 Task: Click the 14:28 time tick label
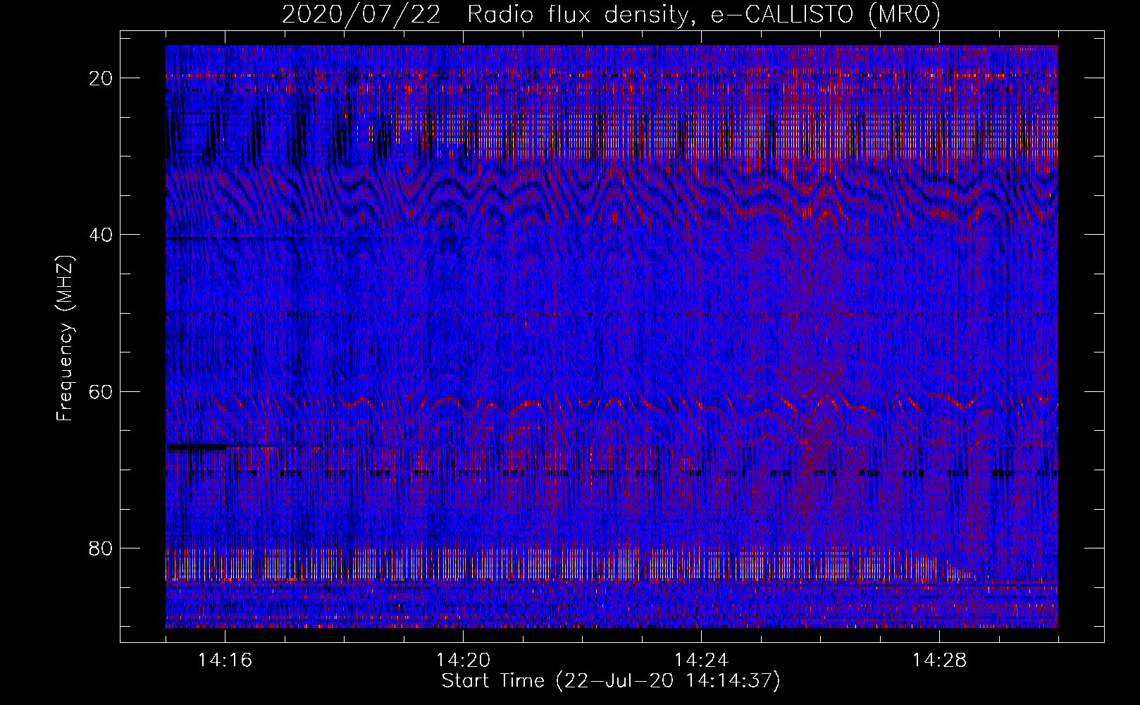coord(939,661)
